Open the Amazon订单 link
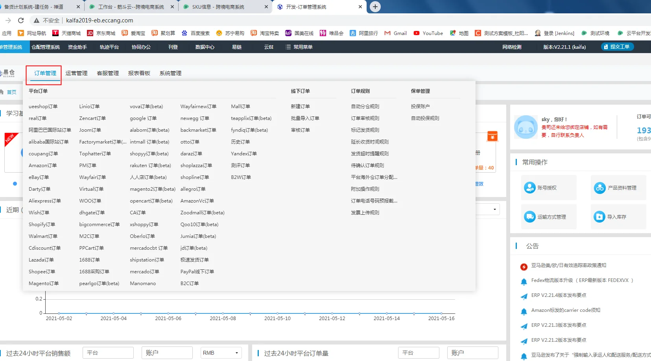651x361 pixels. click(42, 166)
